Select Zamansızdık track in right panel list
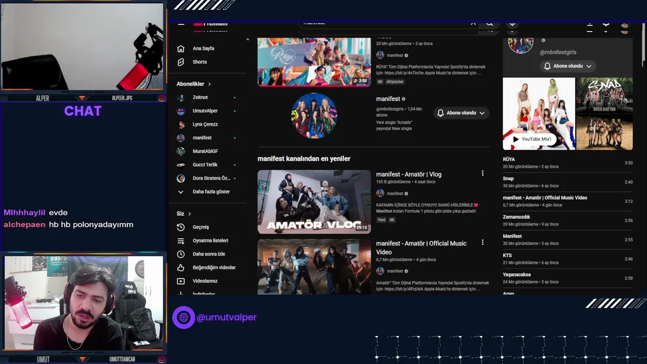This screenshot has width=647, height=364. point(568,220)
